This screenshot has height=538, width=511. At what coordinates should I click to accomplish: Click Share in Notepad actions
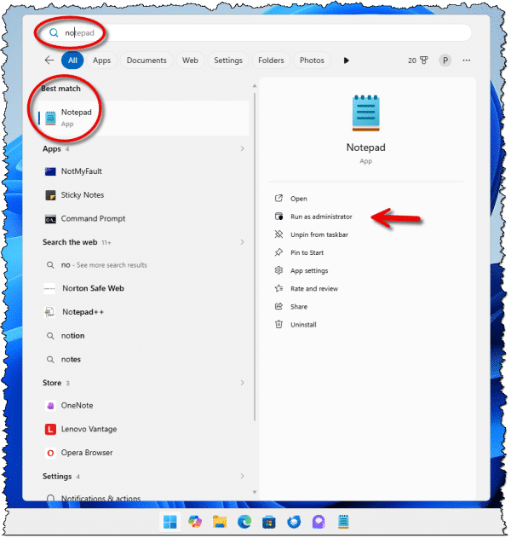click(x=299, y=307)
